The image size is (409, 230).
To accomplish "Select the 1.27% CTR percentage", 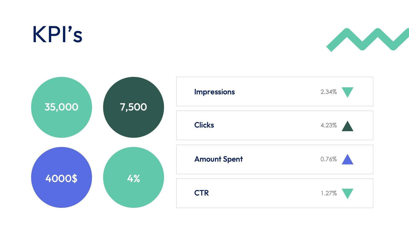I will click(328, 193).
